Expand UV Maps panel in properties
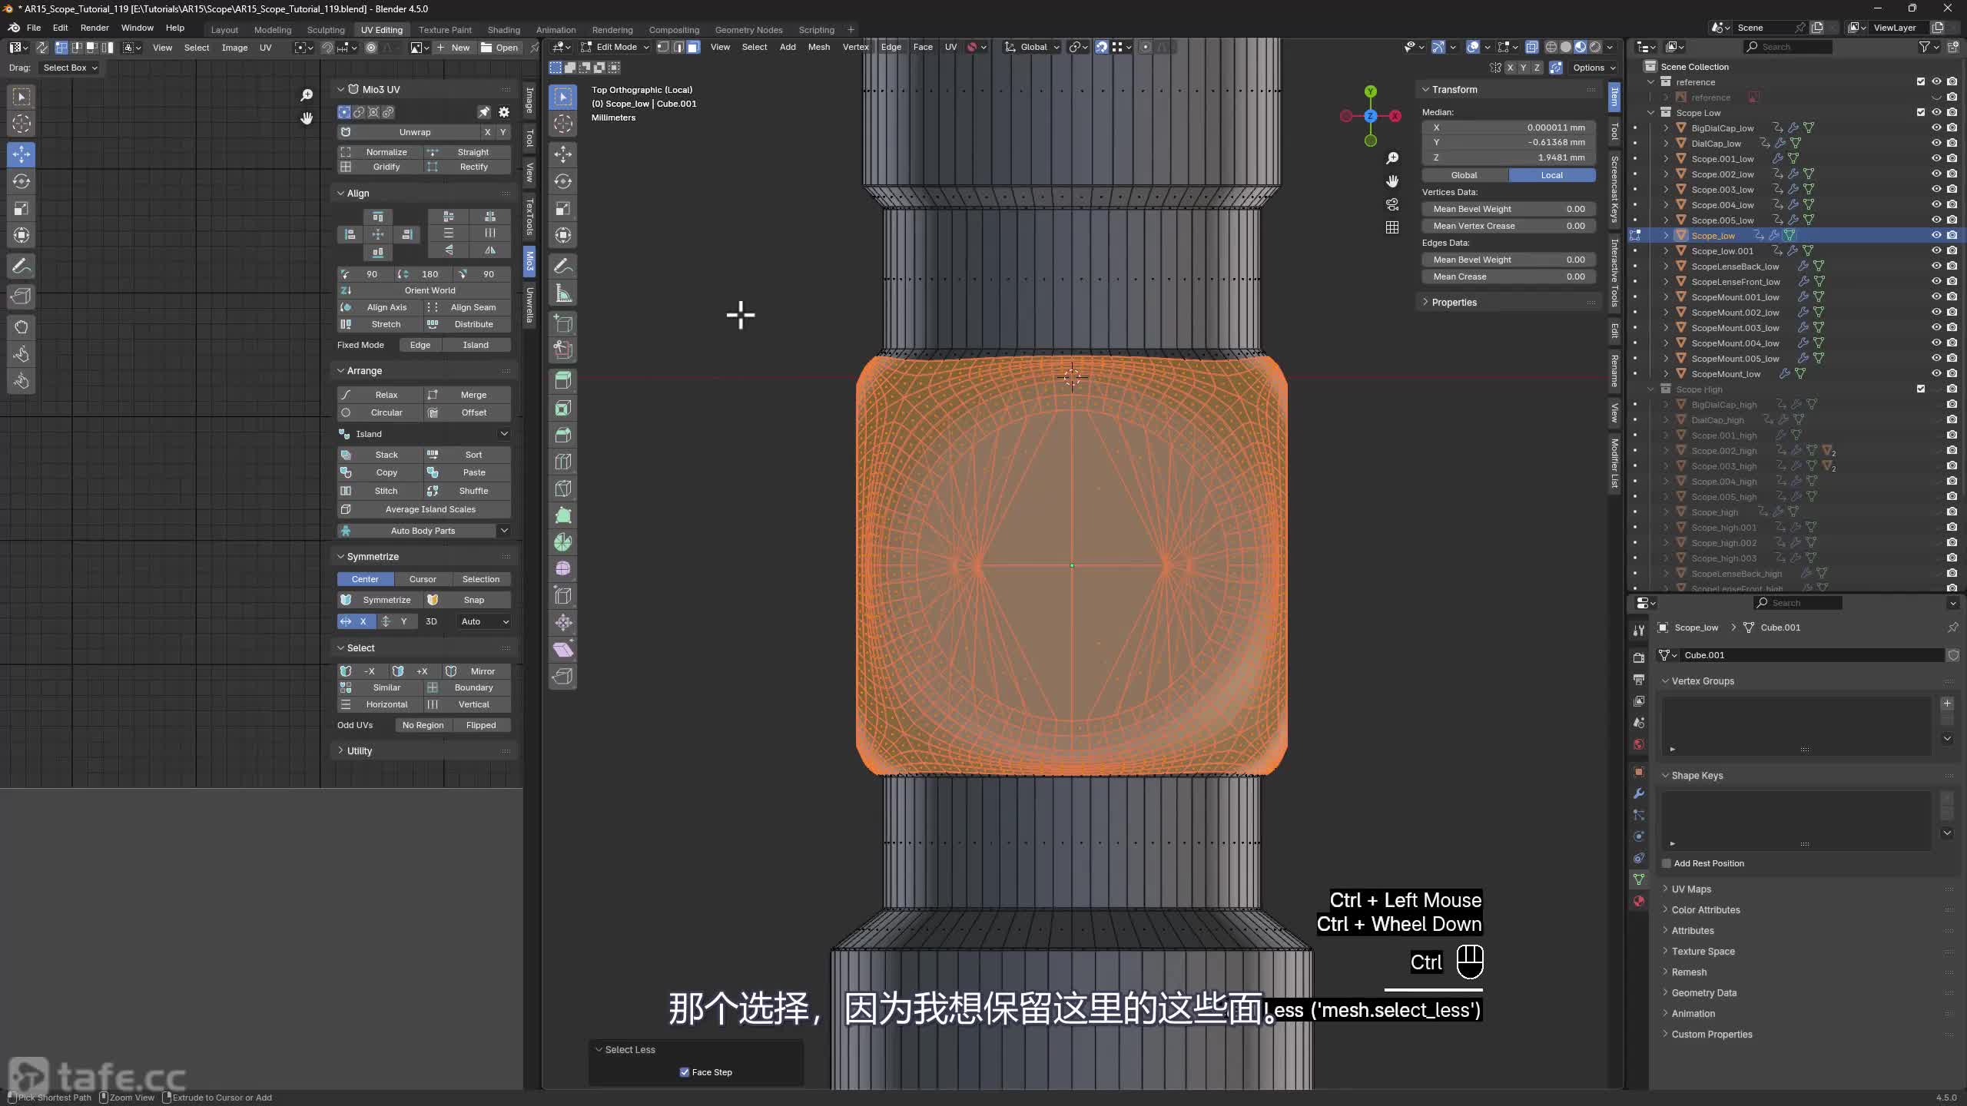Screen dimensions: 1967x1106 (x=1690, y=889)
